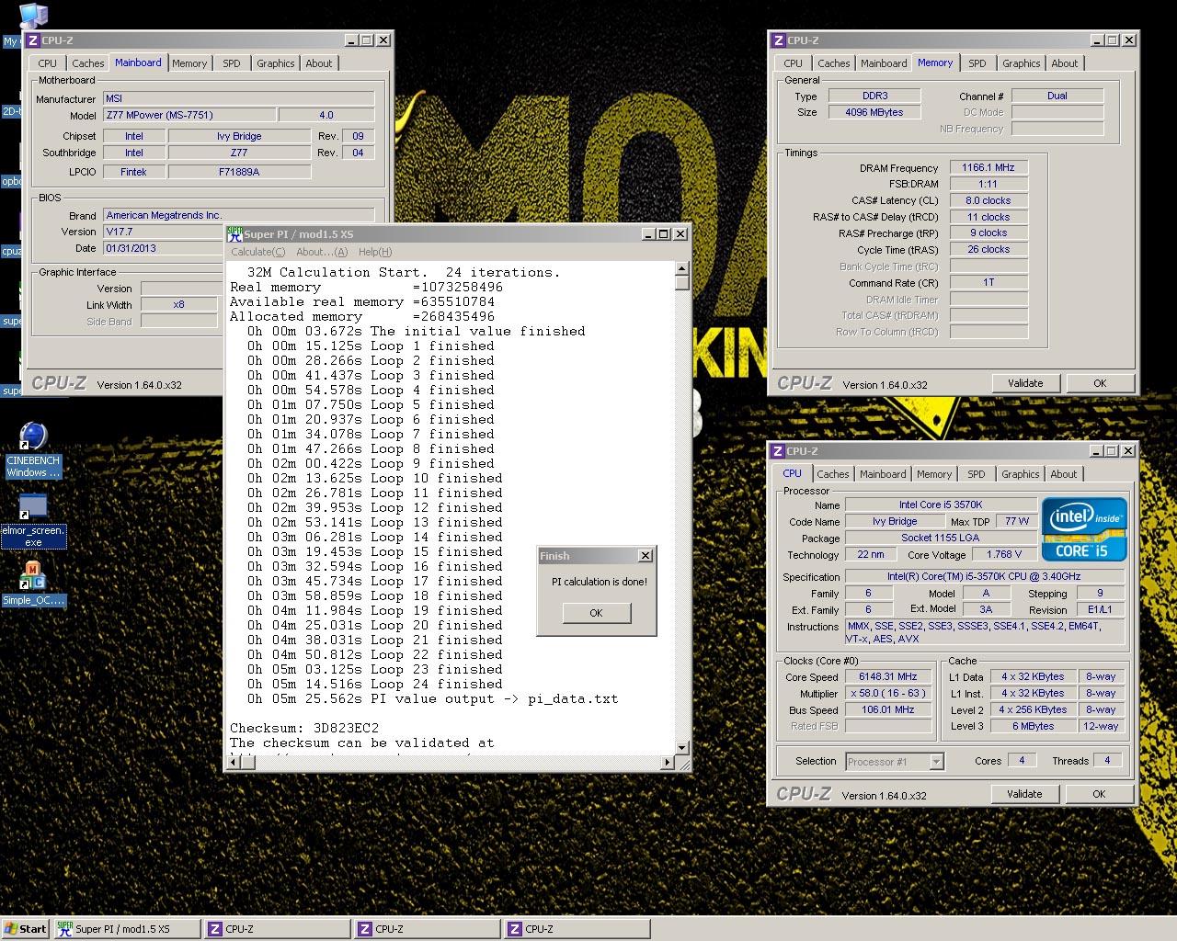Open Graphics tab in Mainboard window
Image resolution: width=1177 pixels, height=941 pixels.
point(276,63)
